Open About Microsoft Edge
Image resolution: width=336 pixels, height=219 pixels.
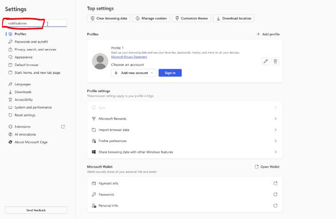31,142
